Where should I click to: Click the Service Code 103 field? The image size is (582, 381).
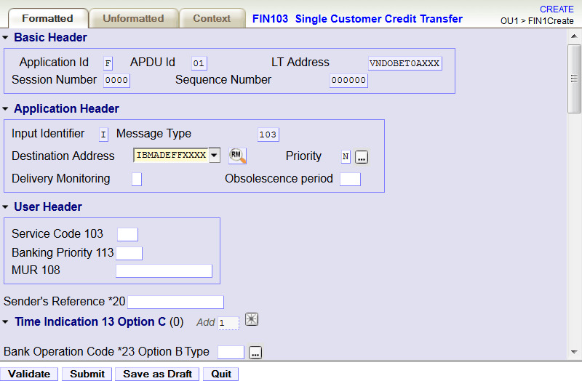(x=128, y=234)
